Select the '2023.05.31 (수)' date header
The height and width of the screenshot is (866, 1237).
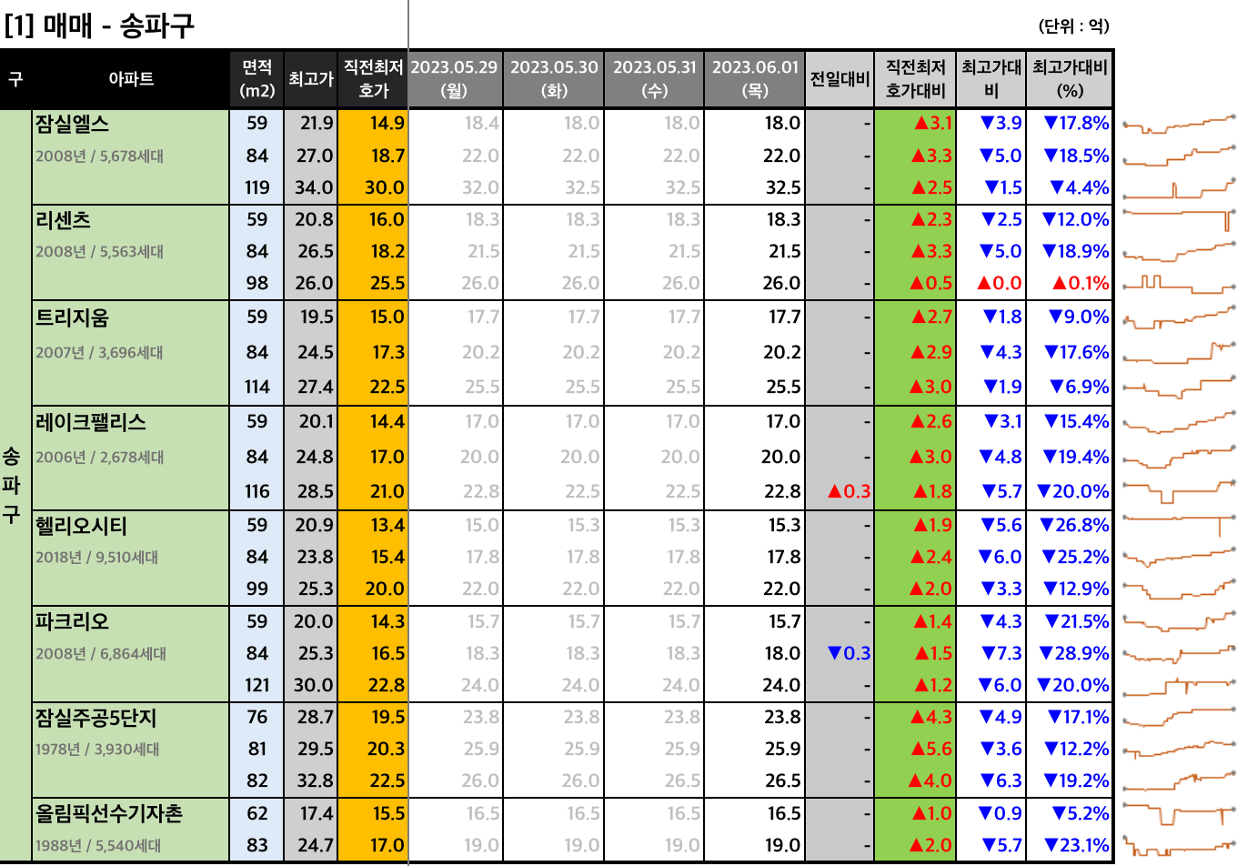coord(654,79)
